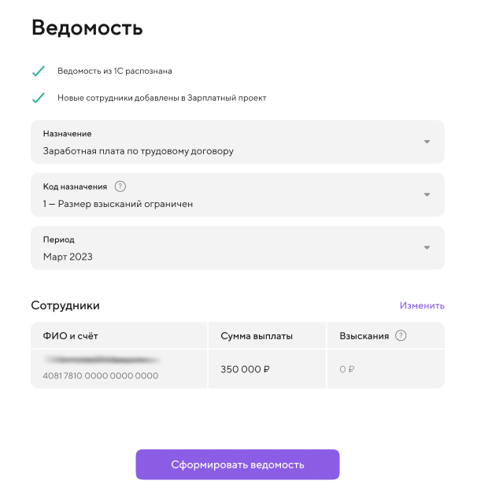477x488 pixels.
Task: Click the help icon beside Код назначения
Action: click(x=120, y=187)
